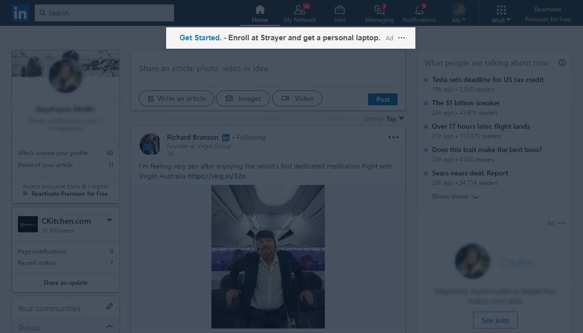The width and height of the screenshot is (583, 333).
Task: Click Share an update
Action: (66, 282)
